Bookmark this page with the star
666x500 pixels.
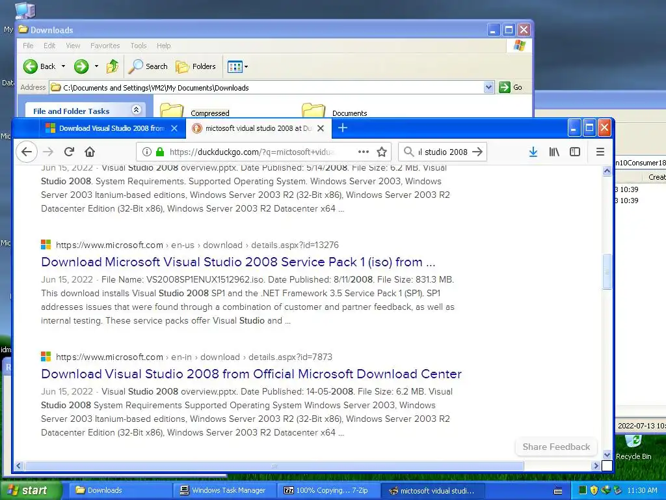point(382,152)
